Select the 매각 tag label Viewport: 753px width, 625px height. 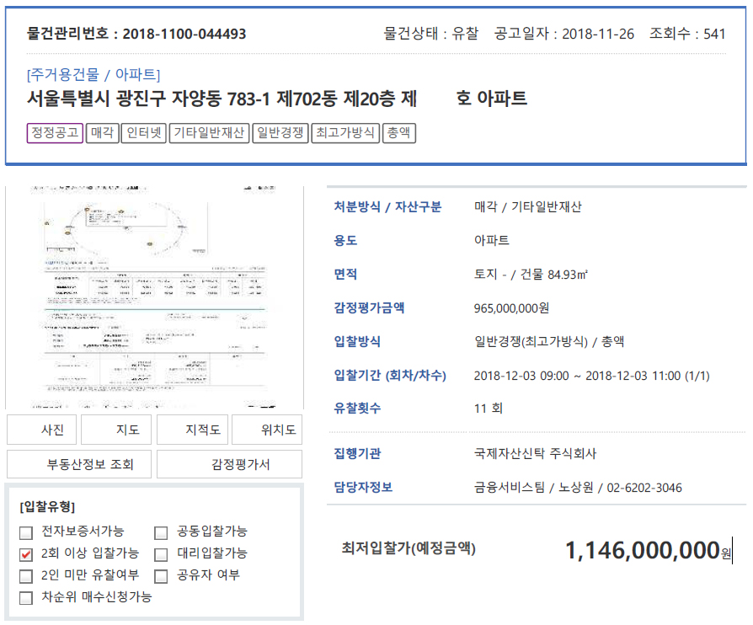(103, 133)
